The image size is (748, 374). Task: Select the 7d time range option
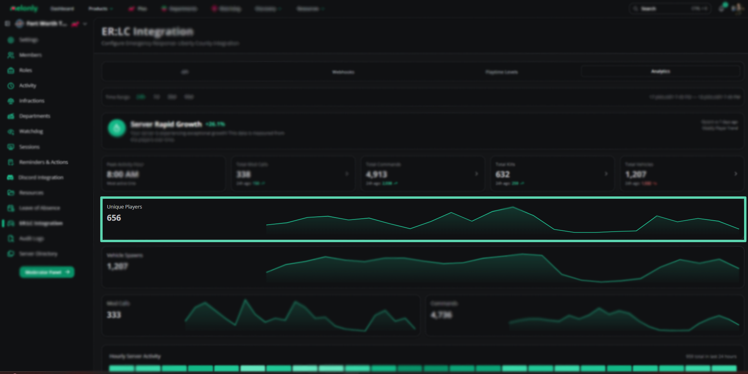156,97
